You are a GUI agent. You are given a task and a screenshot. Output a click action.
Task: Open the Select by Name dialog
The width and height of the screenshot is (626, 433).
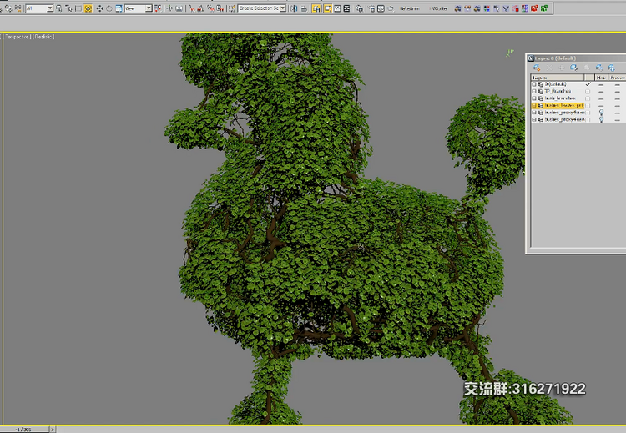(x=68, y=8)
